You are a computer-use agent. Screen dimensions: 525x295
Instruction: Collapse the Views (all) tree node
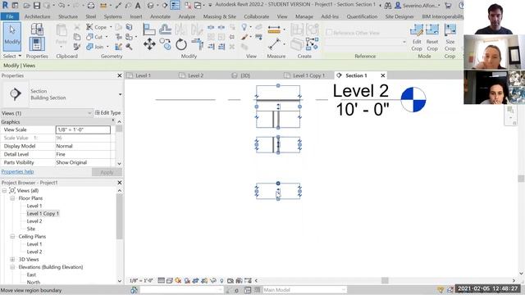4,191
